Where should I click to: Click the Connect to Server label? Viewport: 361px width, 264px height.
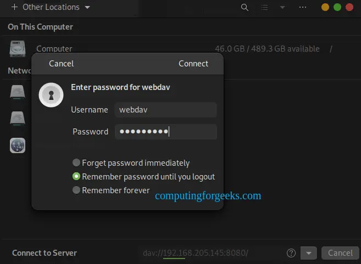pyautogui.click(x=45, y=253)
